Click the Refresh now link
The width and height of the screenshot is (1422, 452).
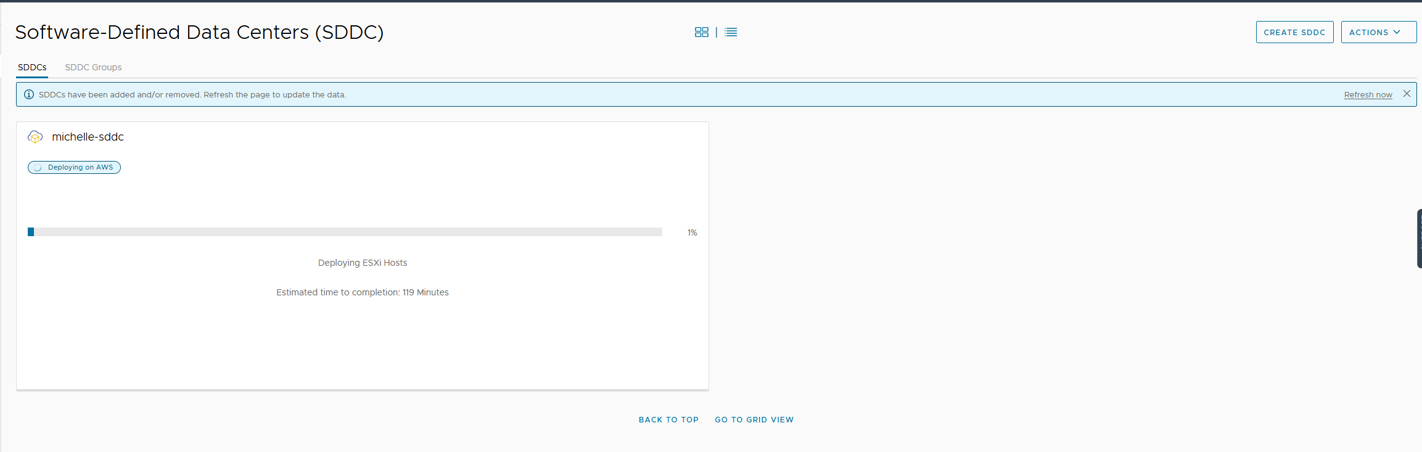point(1368,94)
